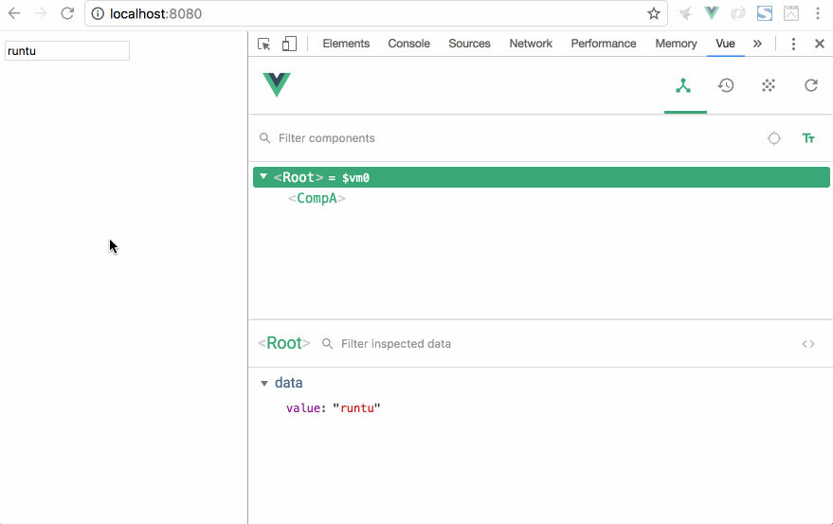Click the inspect element picker icon
The height and width of the screenshot is (524, 833).
point(264,44)
